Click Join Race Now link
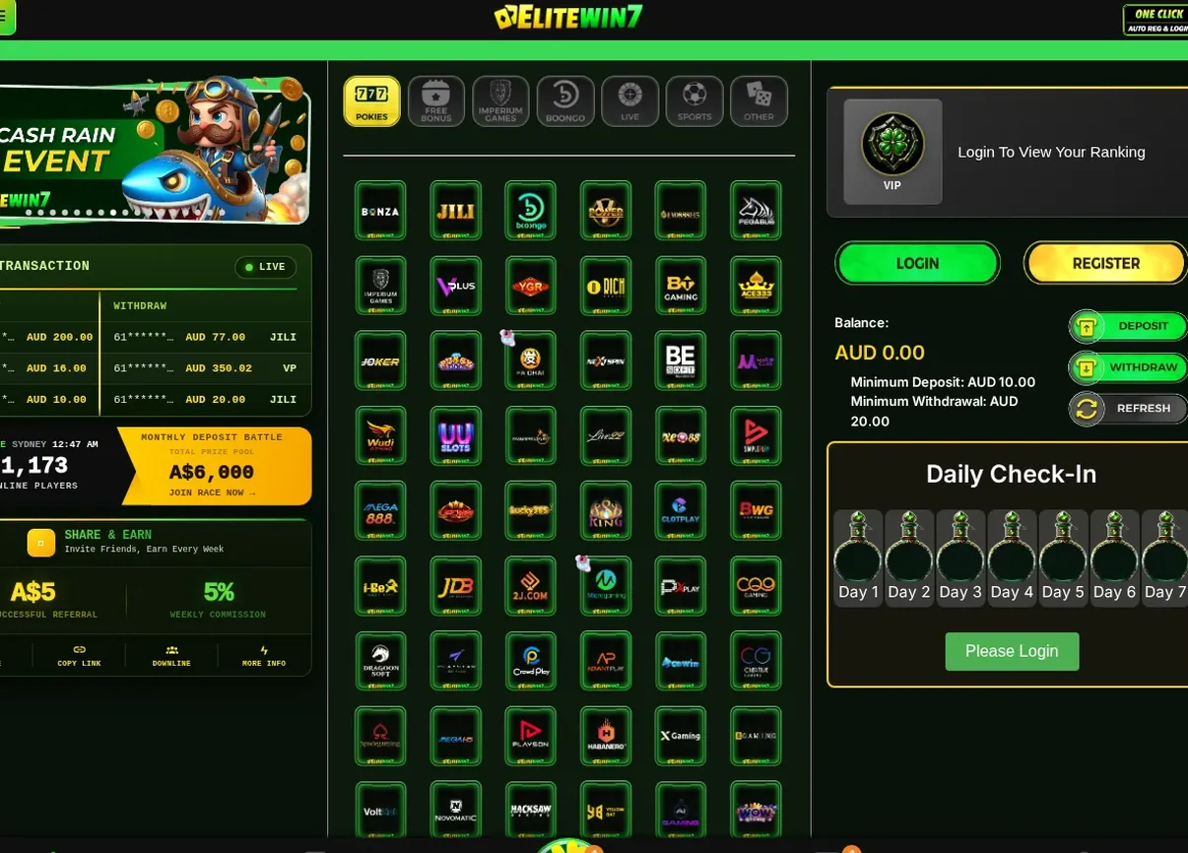This screenshot has width=1188, height=853. 212,492
